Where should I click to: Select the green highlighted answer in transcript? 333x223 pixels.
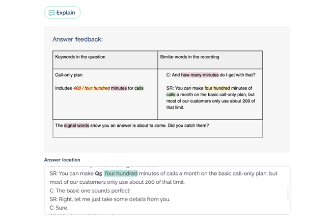pos(121,173)
